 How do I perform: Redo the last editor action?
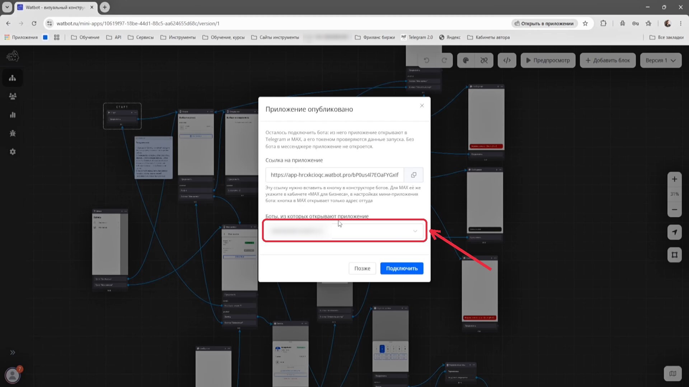(x=444, y=60)
